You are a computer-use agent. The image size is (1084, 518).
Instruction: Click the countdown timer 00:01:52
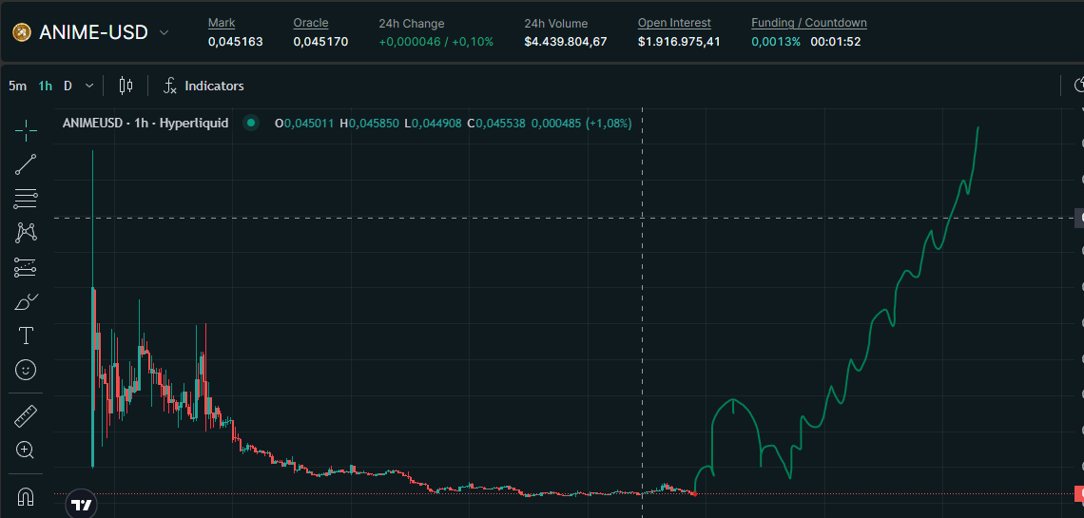point(835,42)
